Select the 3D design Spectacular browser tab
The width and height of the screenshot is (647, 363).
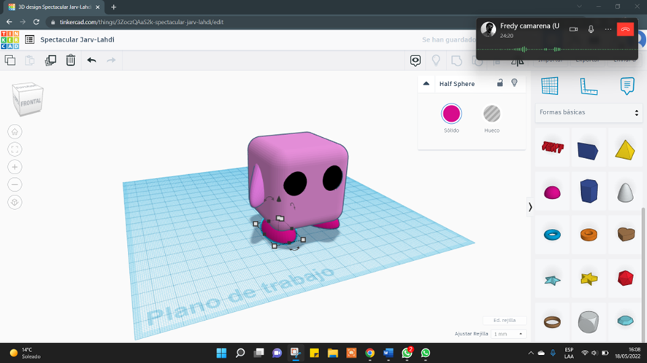tap(55, 7)
